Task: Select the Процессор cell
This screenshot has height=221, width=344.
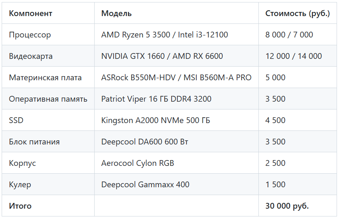Action: (30, 35)
